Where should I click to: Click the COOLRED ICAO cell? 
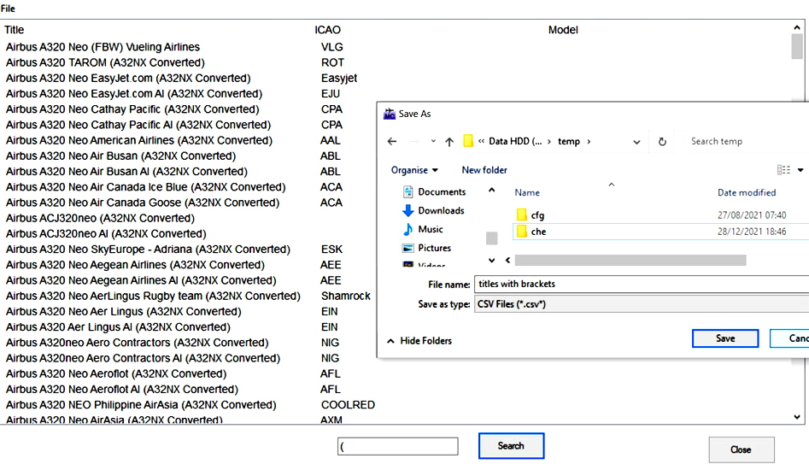[x=348, y=405]
